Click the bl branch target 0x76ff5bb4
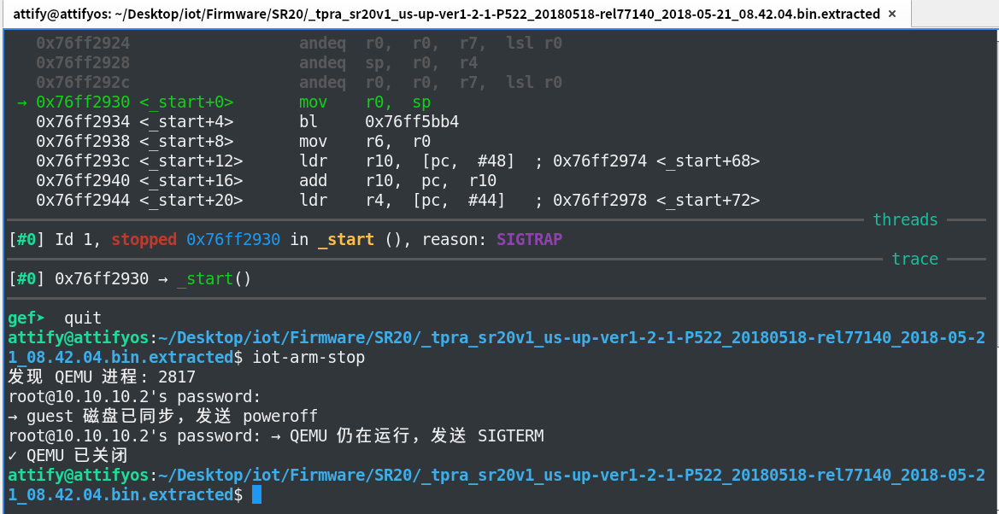 412,121
